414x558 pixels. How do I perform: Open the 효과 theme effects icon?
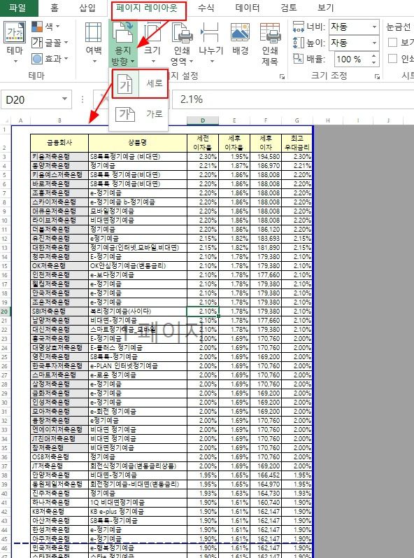click(x=37, y=58)
